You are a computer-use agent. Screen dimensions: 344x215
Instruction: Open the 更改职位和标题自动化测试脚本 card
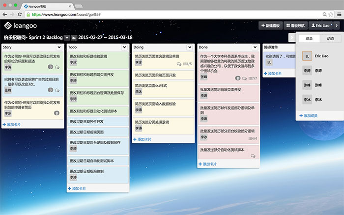click(98, 111)
